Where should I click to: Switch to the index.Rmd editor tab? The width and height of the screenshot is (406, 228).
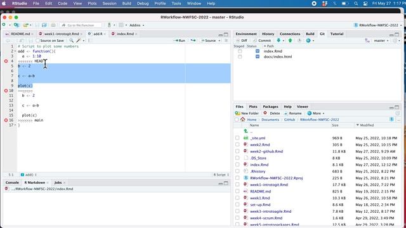point(126,34)
